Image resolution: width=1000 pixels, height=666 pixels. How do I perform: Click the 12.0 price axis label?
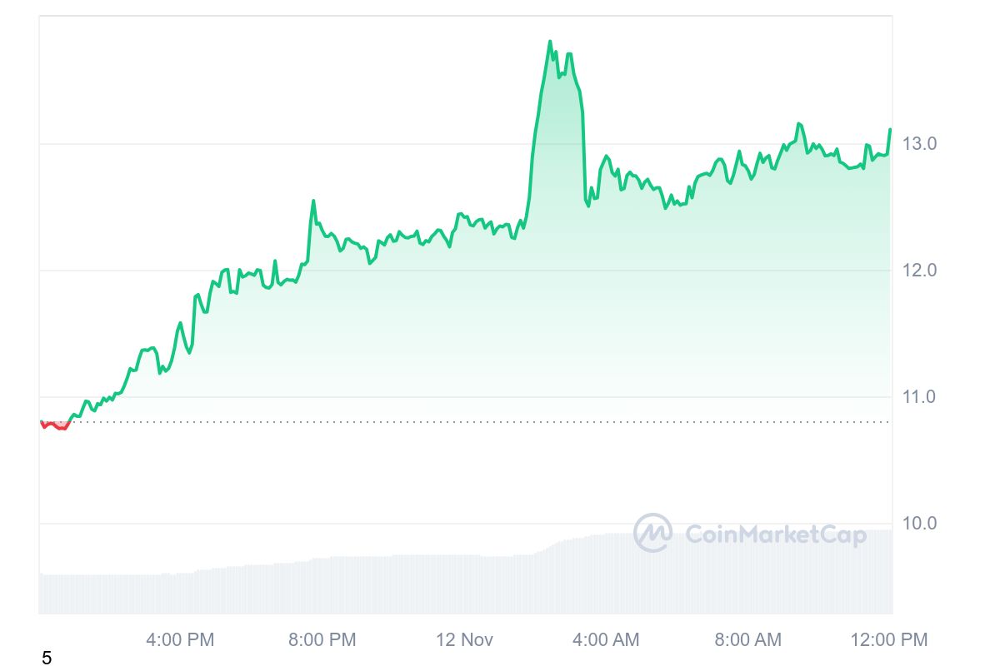click(919, 271)
